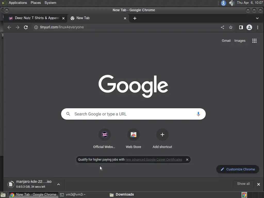Open the System menu
This screenshot has width=264, height=198.
(50, 3)
